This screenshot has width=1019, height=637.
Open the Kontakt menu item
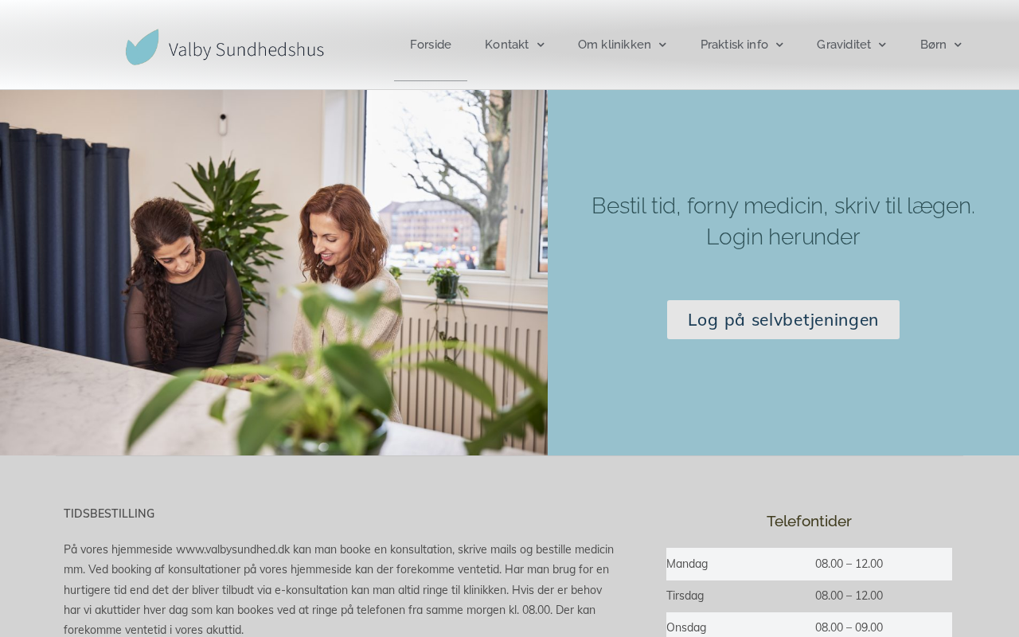pos(506,45)
